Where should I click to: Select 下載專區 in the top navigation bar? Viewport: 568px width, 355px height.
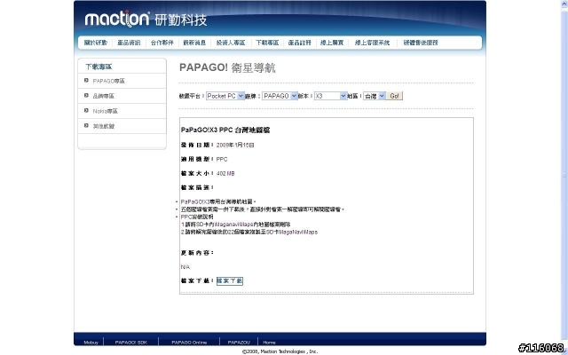tap(267, 43)
